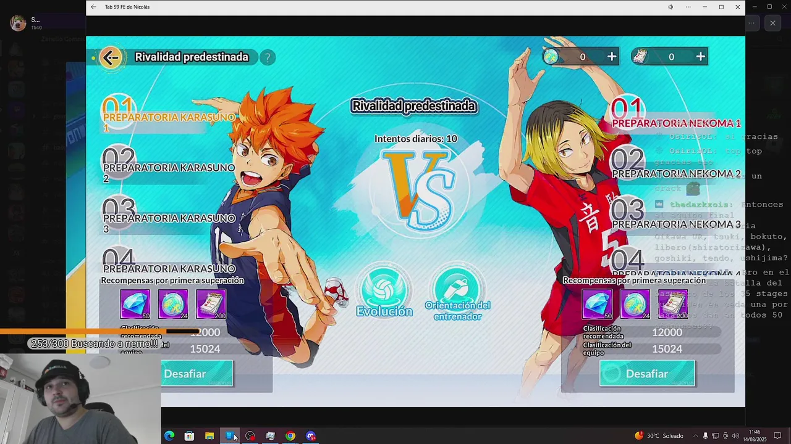
Task: Click the Nekoma Clasificación recomendada value 12000
Action: coord(667,332)
